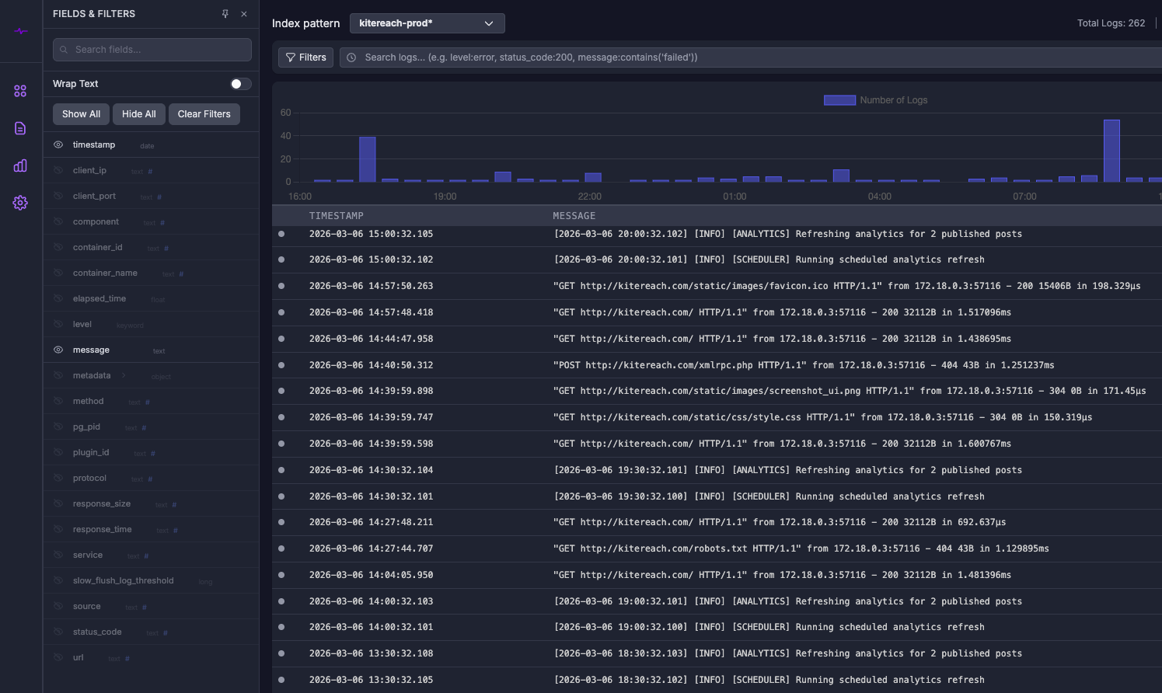The image size is (1162, 693).
Task: Click the Number of Logs legend swatch
Action: (x=839, y=99)
